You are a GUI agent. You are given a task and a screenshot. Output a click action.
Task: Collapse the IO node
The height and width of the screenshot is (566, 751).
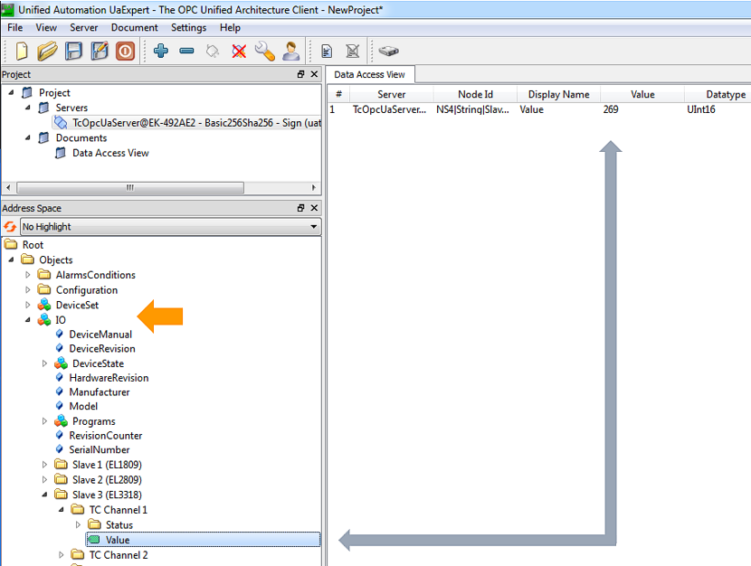28,319
